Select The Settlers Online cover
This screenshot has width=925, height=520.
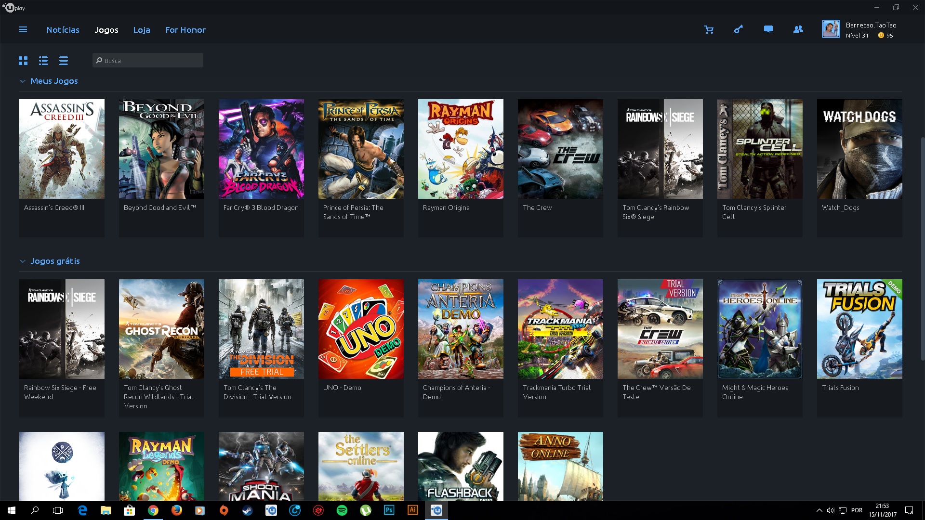pos(361,466)
